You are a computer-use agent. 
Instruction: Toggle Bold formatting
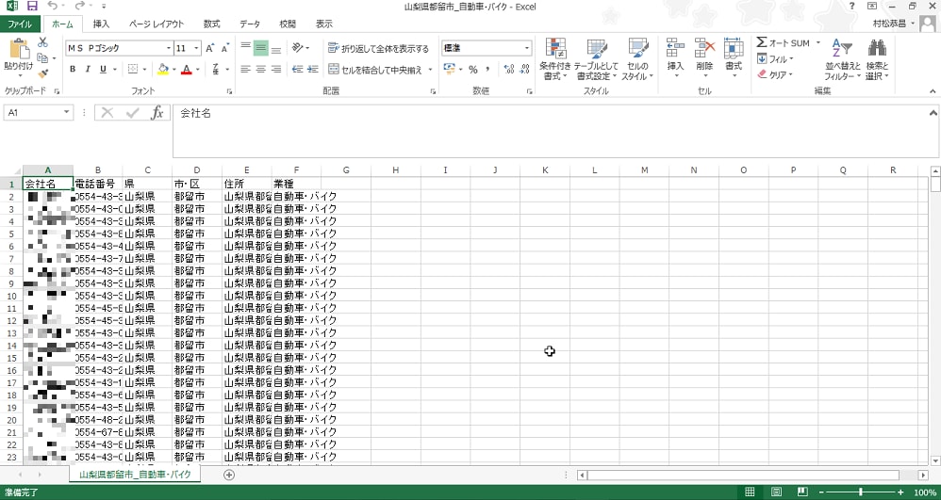(73, 70)
